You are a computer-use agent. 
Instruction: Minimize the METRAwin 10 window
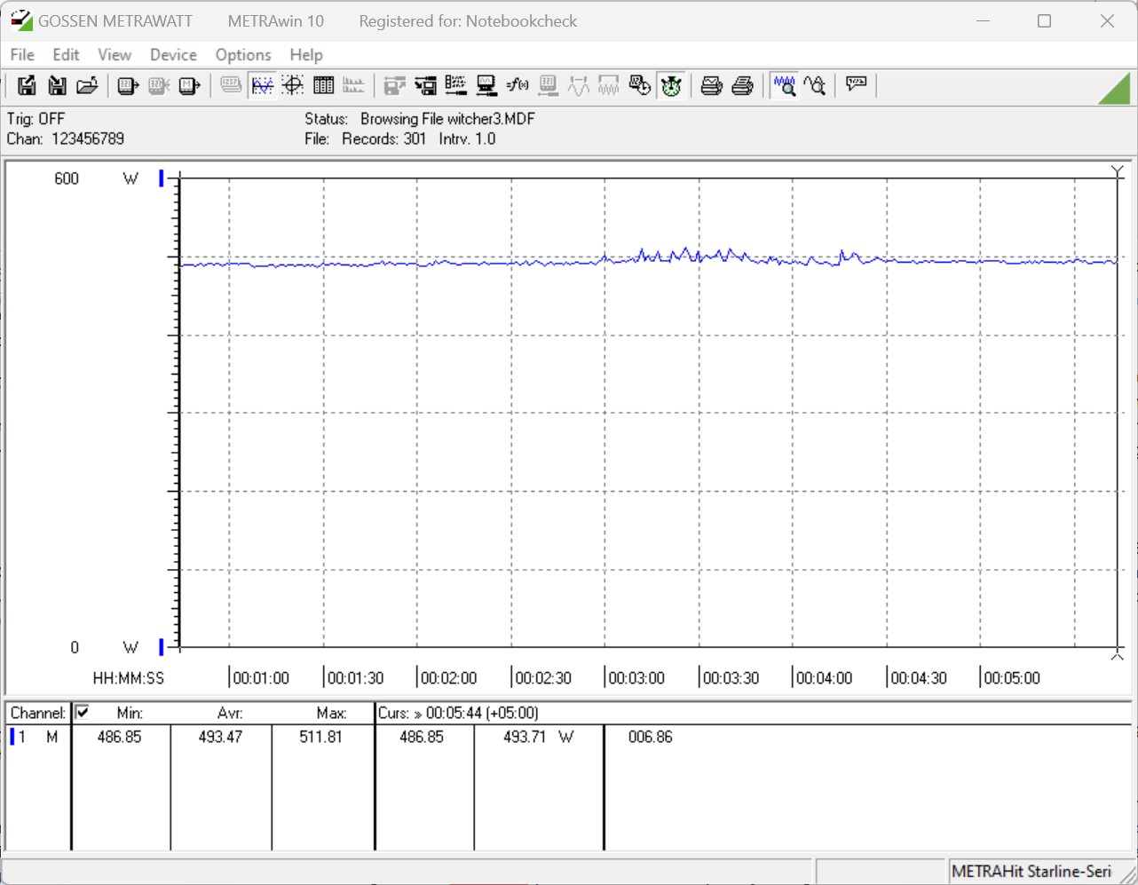click(983, 20)
